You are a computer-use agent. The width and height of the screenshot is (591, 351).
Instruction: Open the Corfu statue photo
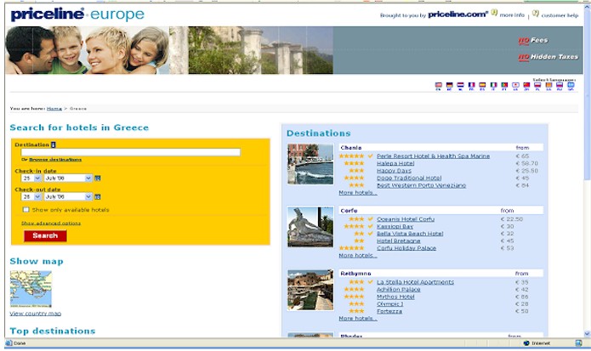tap(310, 227)
